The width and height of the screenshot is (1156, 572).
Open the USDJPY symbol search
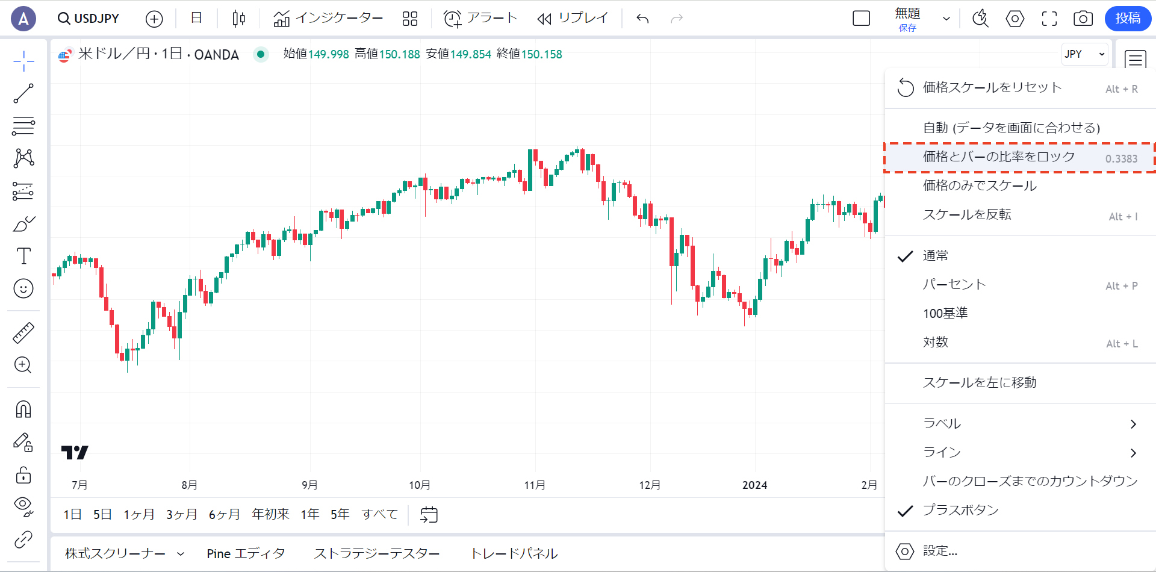pos(89,19)
